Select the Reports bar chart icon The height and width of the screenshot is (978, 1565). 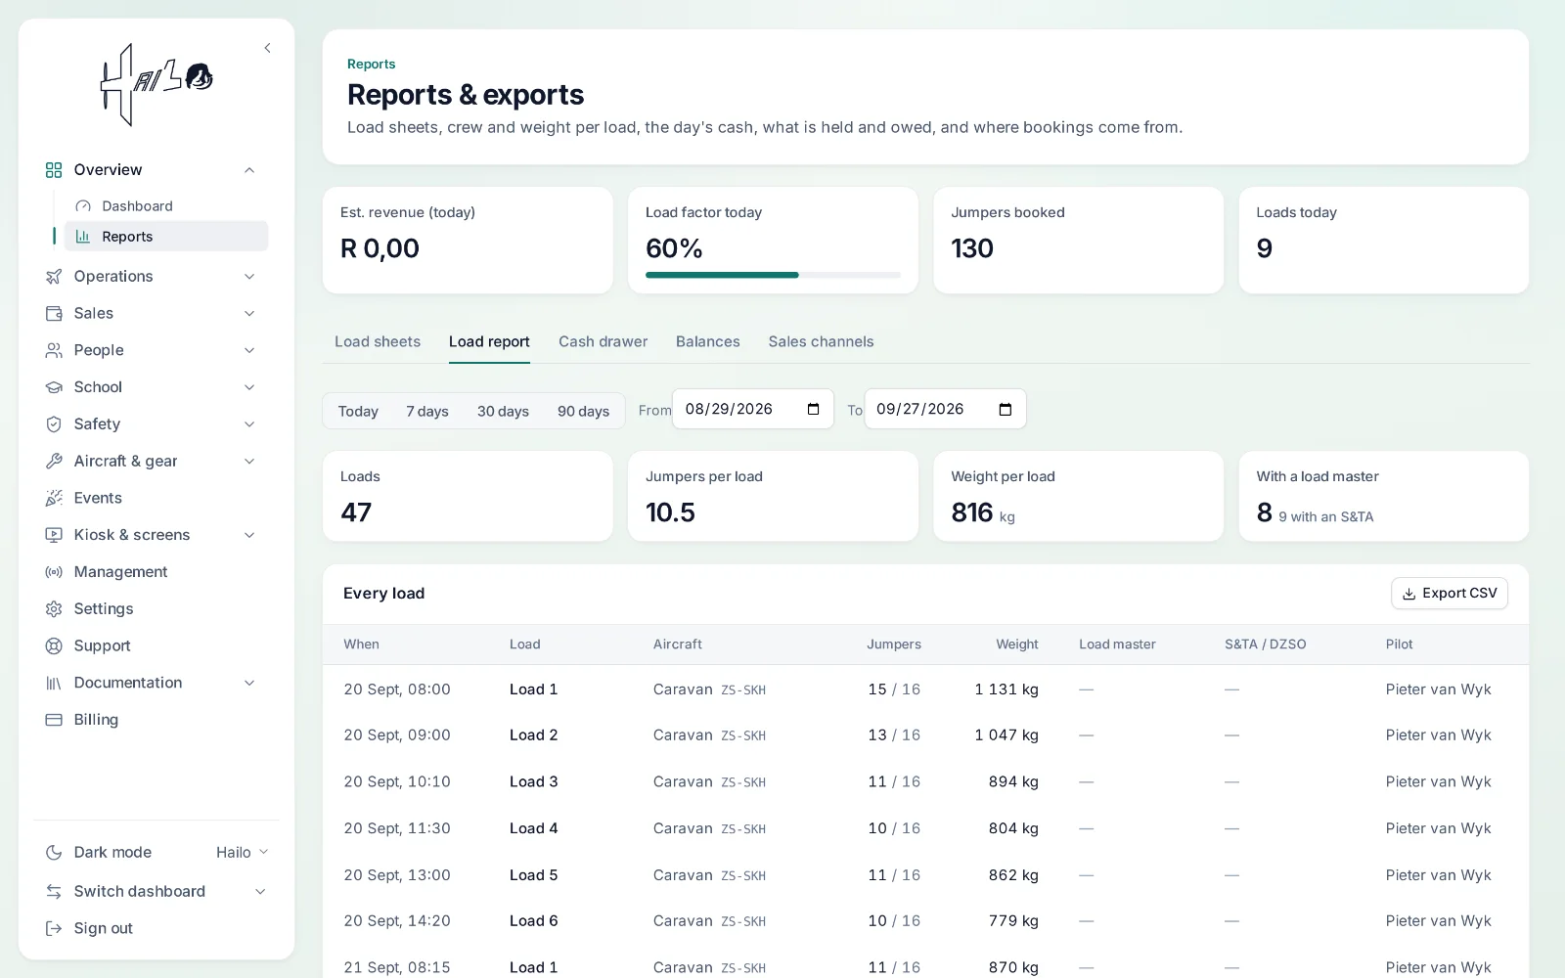click(x=83, y=237)
